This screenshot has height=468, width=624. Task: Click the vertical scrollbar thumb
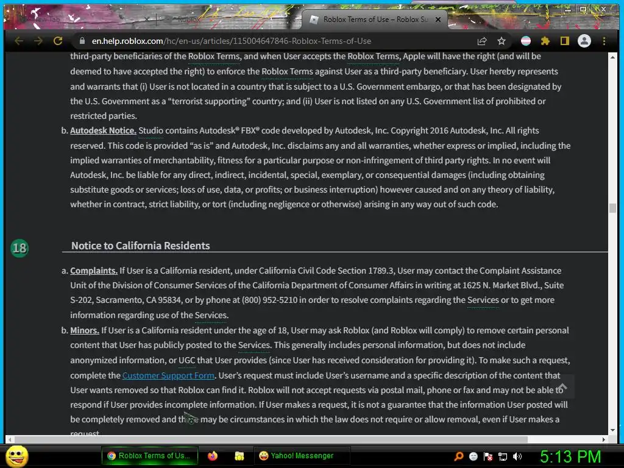(612, 208)
